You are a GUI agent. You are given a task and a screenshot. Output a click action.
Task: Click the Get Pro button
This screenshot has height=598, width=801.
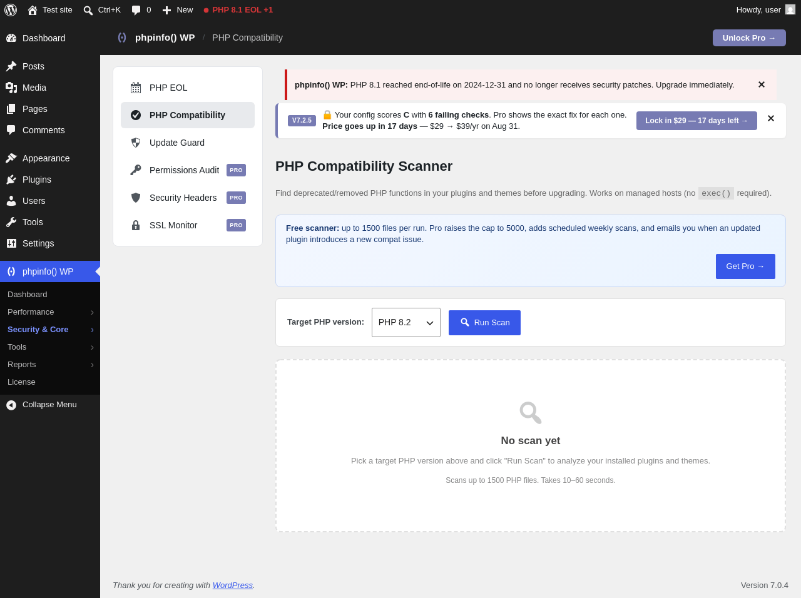(745, 266)
